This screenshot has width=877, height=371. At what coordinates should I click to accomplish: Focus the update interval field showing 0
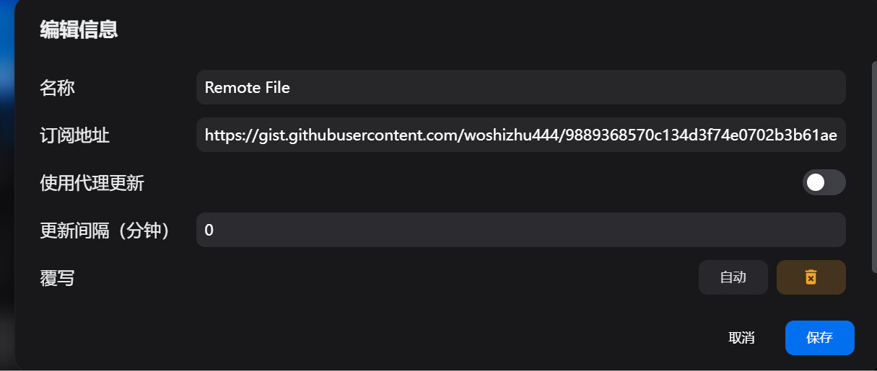520,230
